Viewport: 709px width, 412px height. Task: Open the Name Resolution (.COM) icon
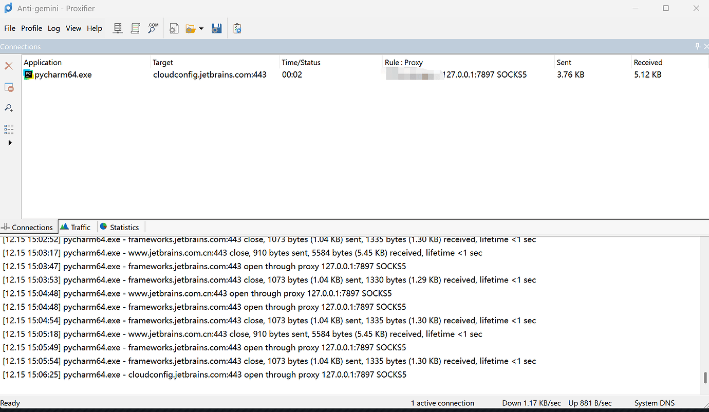(x=153, y=28)
